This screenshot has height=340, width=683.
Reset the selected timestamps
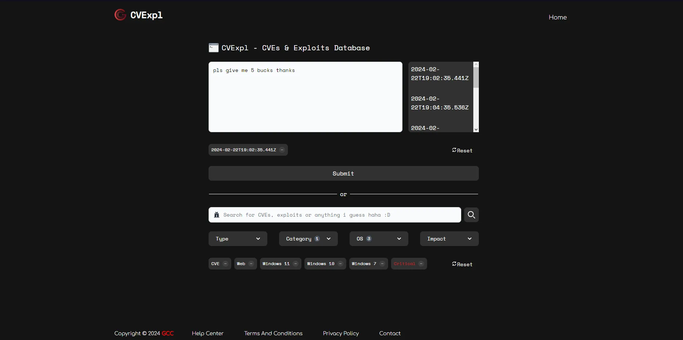point(462,151)
